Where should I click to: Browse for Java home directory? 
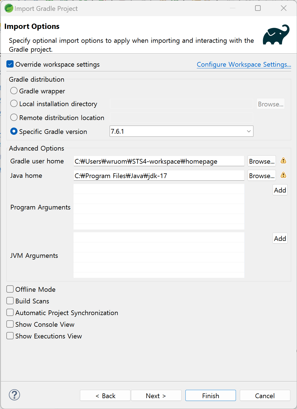(261, 176)
